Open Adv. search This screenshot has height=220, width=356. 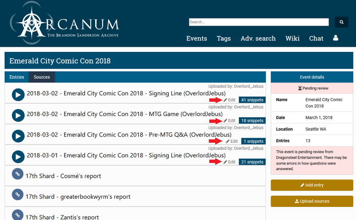(258, 38)
